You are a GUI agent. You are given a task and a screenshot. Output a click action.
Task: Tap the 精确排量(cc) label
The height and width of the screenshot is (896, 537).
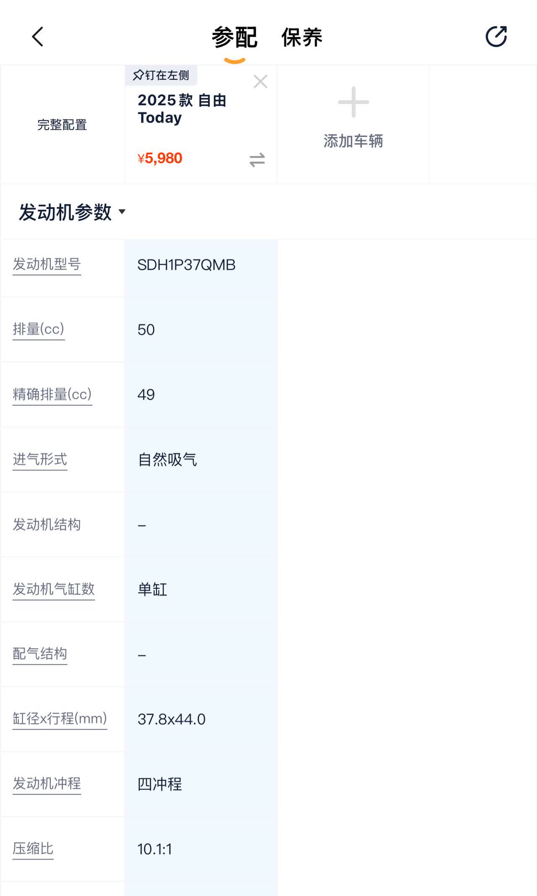[52, 394]
